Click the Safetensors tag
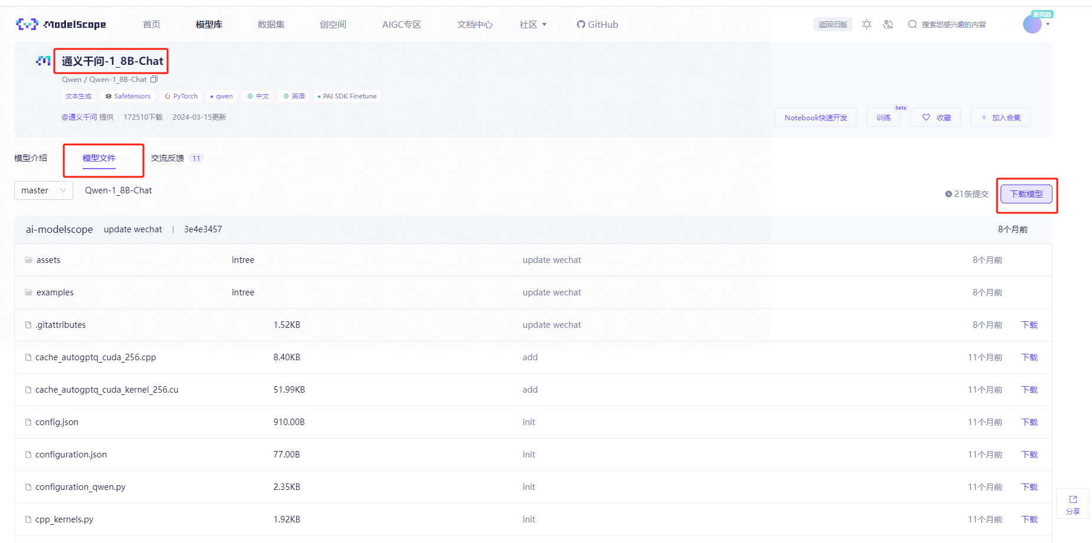The height and width of the screenshot is (543, 1092). [128, 96]
